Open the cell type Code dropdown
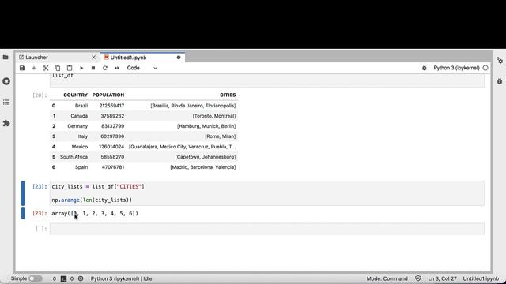 pyautogui.click(x=142, y=68)
